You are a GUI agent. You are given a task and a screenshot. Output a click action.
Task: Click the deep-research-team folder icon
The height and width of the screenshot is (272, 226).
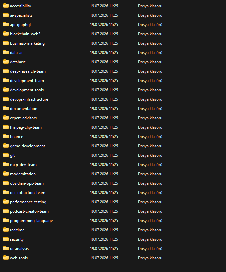click(x=6, y=71)
